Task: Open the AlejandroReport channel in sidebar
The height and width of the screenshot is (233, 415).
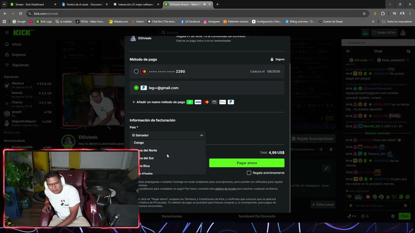Action: [x=28, y=123]
